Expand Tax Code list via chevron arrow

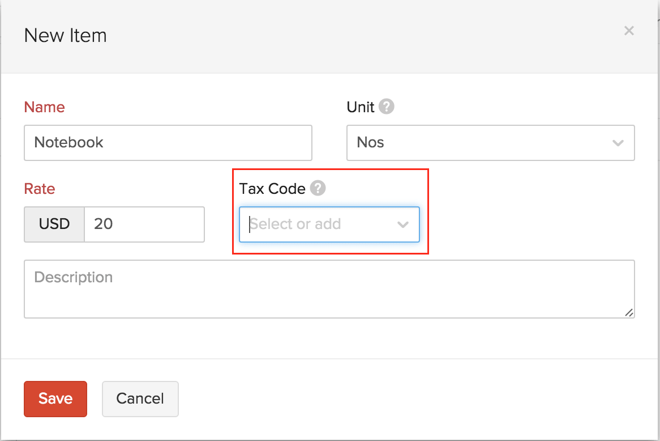403,224
